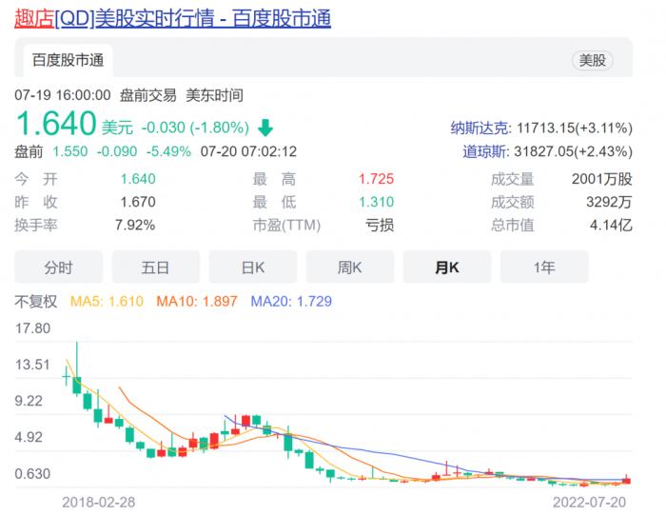
Task: Click the pre-market percent -5.49%
Action: click(x=168, y=151)
